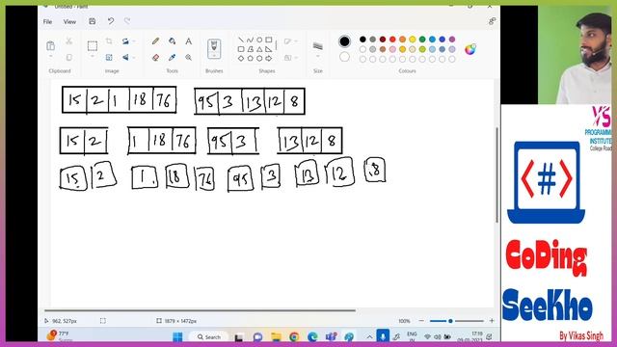Click the Copy icon in Clipboard group
This screenshot has width=617, height=347.
tap(68, 58)
